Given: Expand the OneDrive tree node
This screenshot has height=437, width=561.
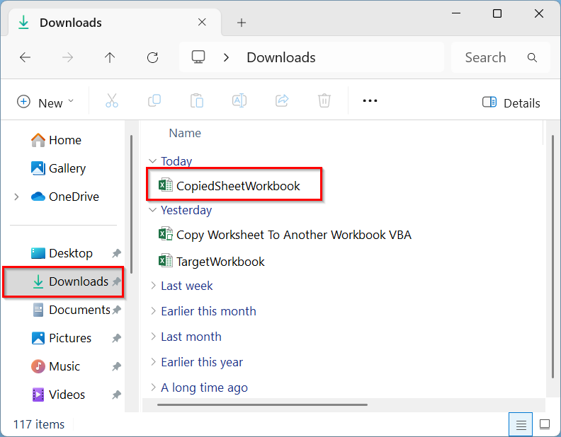Looking at the screenshot, I should point(16,197).
